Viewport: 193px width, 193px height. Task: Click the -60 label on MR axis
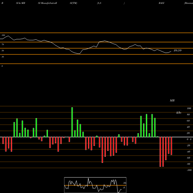(188, 158)
